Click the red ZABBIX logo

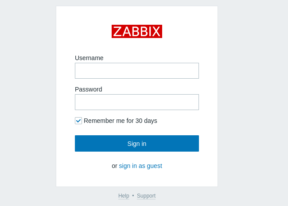137,31
